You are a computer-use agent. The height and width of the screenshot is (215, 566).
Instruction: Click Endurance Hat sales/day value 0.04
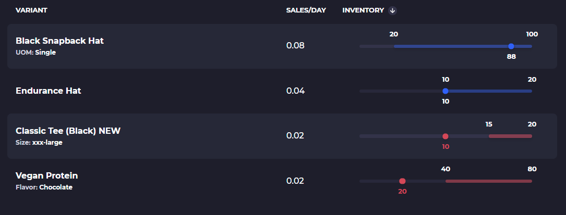coord(295,91)
